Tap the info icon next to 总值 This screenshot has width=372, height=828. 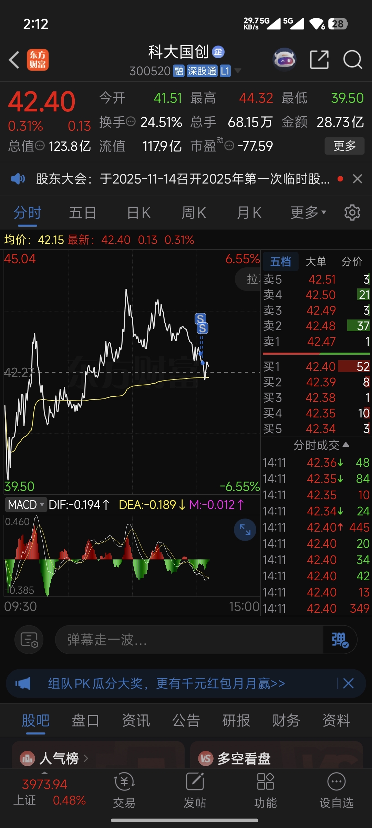(40, 146)
